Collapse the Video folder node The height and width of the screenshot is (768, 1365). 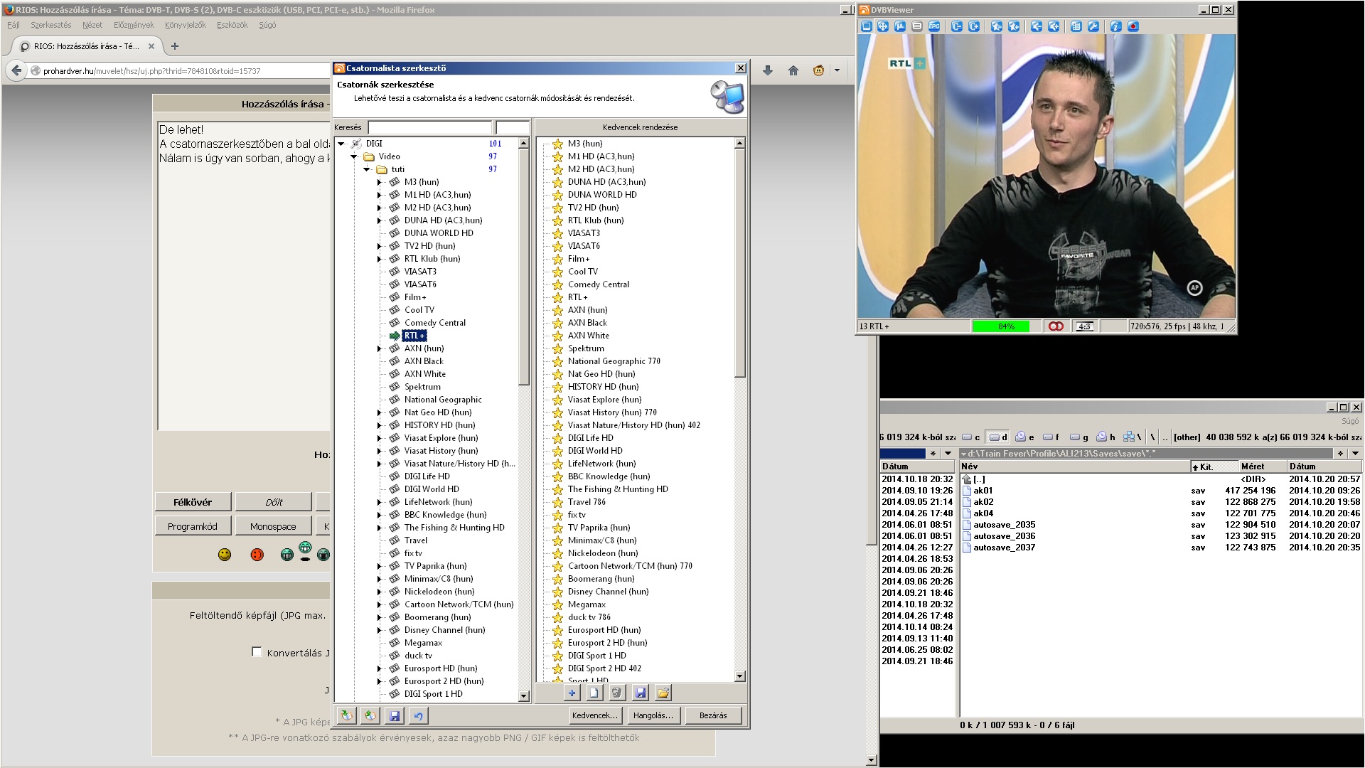pos(354,156)
